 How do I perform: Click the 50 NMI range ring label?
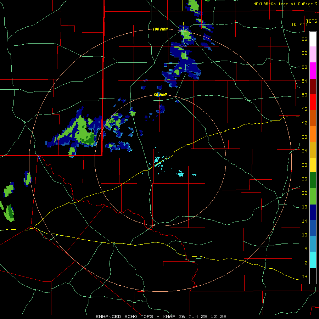[x=160, y=95]
